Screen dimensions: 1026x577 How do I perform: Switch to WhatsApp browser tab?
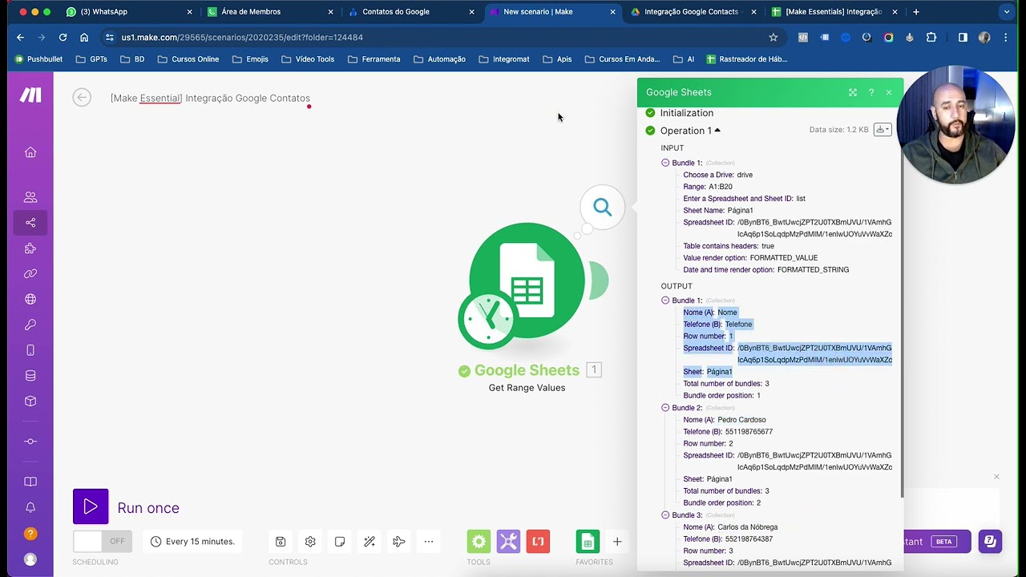point(128,12)
